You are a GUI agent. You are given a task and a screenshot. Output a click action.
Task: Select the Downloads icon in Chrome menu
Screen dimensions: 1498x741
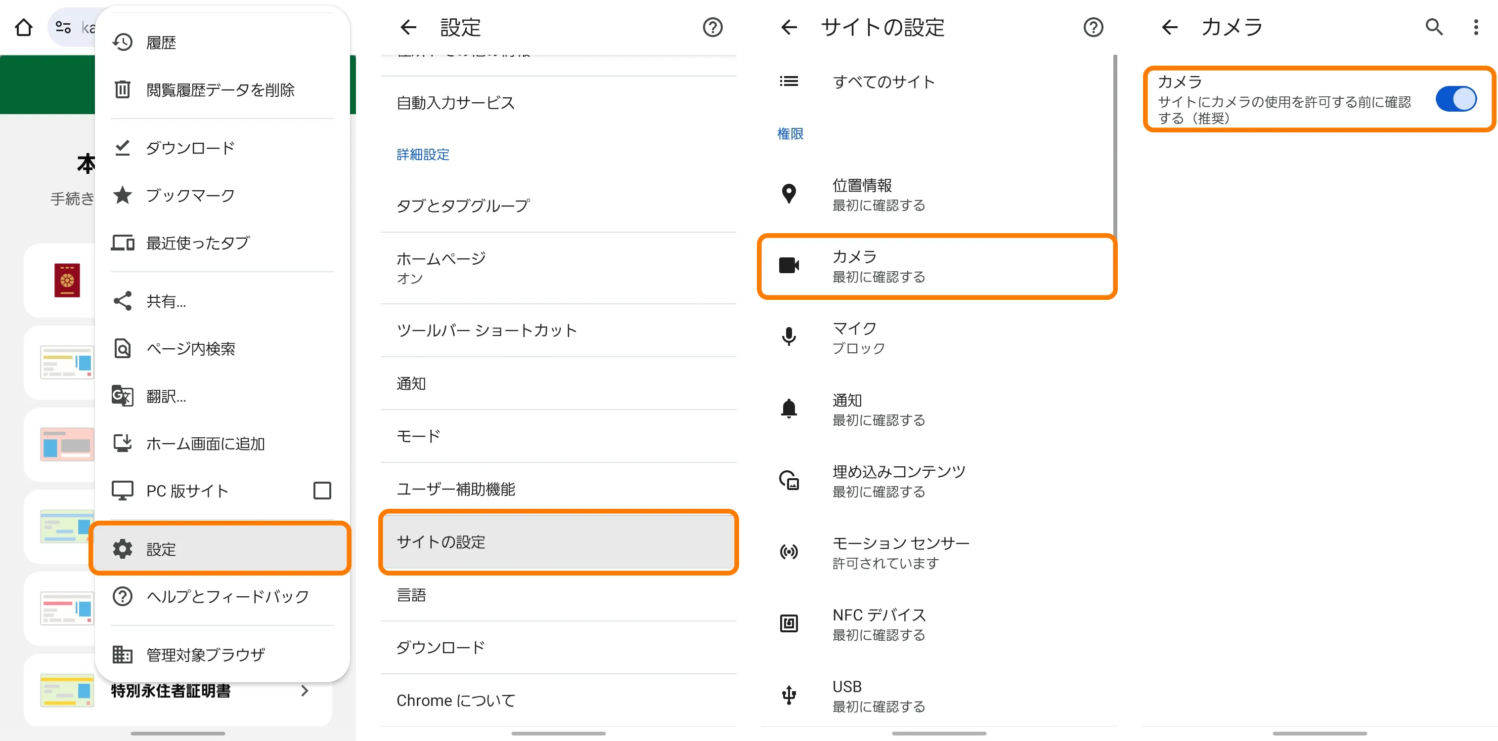coord(123,148)
